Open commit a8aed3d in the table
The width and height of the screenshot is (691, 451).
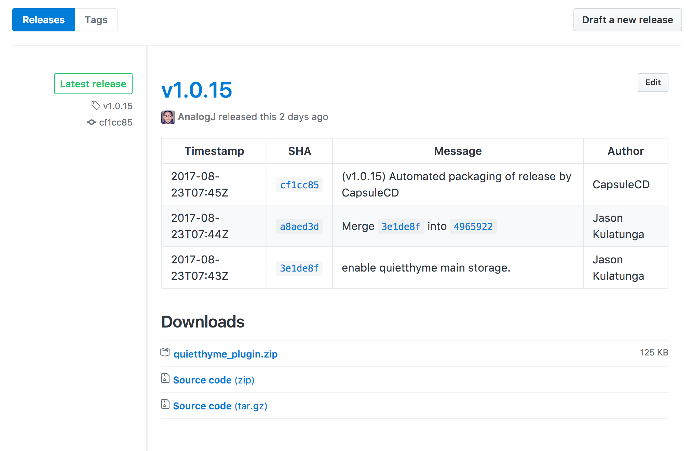pyautogui.click(x=299, y=227)
